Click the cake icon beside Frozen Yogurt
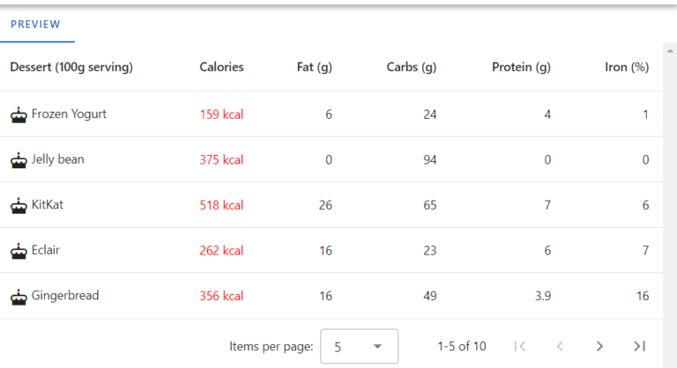 (x=19, y=114)
